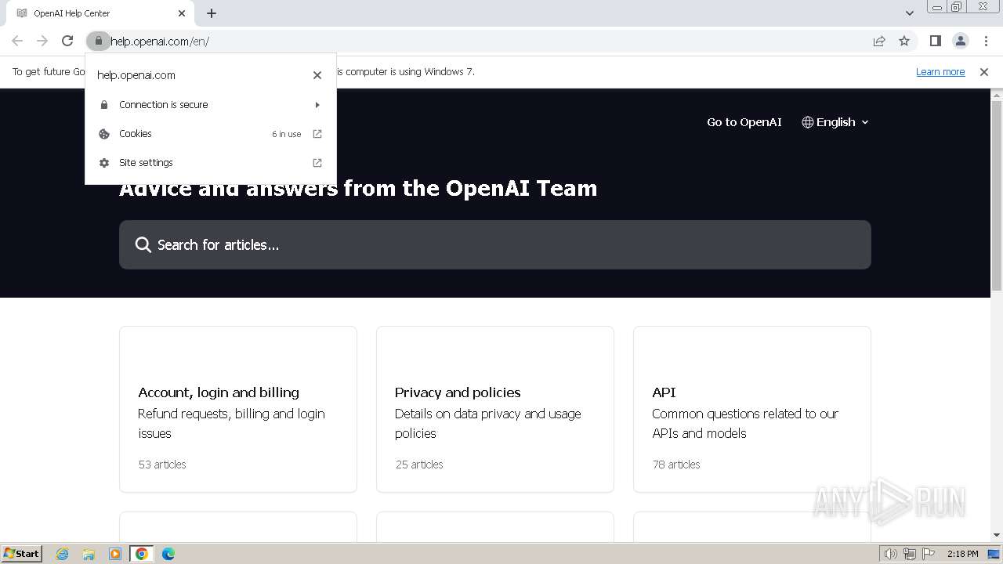Click the Go to OpenAI link
The height and width of the screenshot is (564, 1003).
744,122
